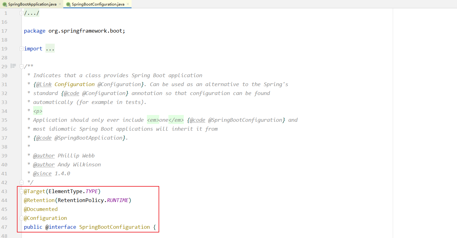
Task: Collapse the annotation block at @Target line
Action: point(21,191)
